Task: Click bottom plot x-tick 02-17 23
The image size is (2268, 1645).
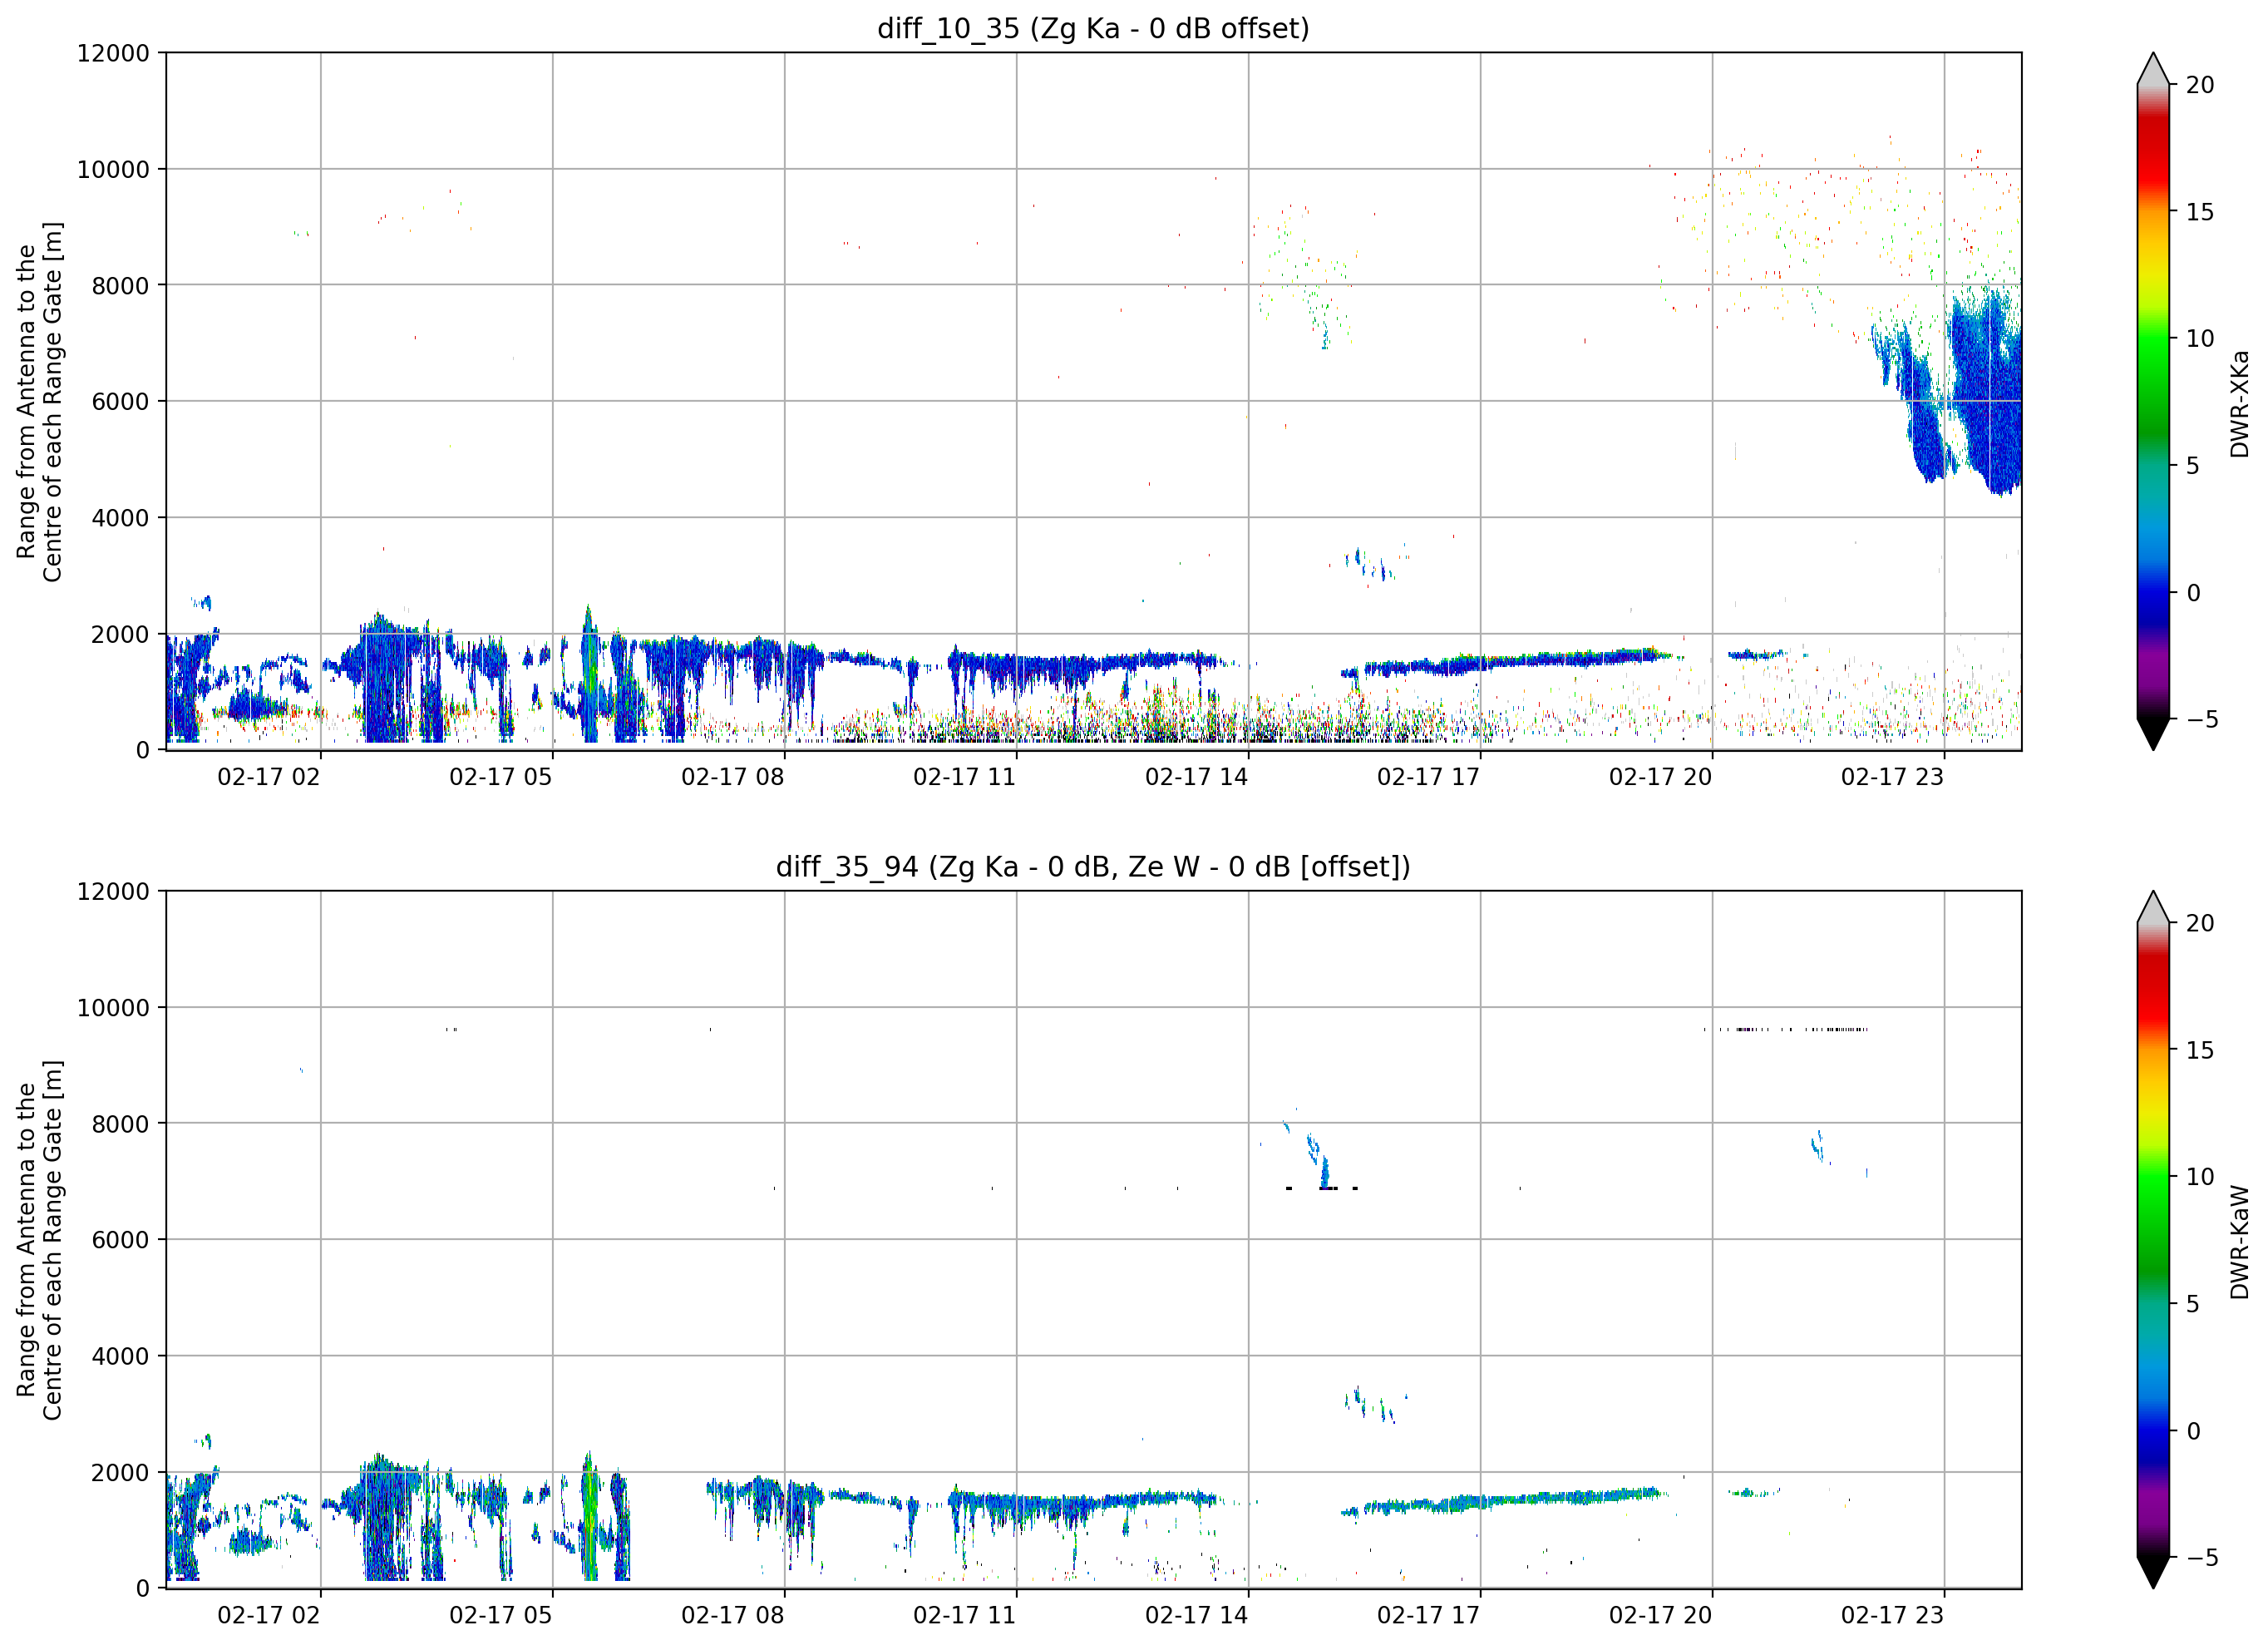Action: click(1893, 1616)
